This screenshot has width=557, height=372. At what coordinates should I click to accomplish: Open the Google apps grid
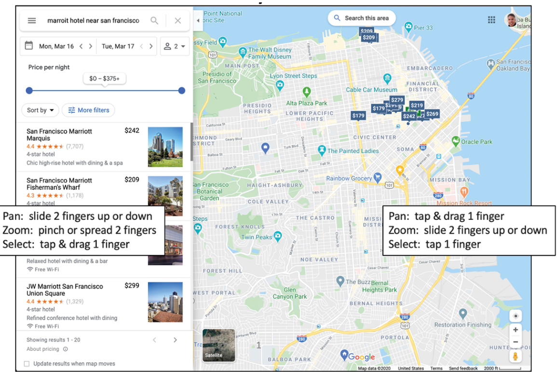click(x=491, y=20)
